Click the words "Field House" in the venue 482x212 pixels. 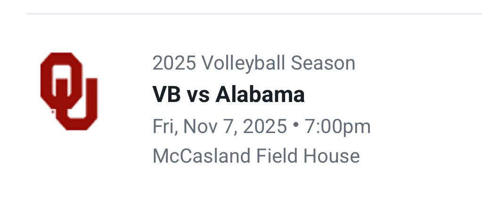308,156
